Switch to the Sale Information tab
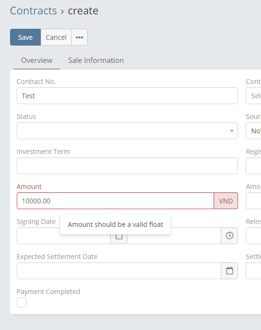 coord(96,60)
